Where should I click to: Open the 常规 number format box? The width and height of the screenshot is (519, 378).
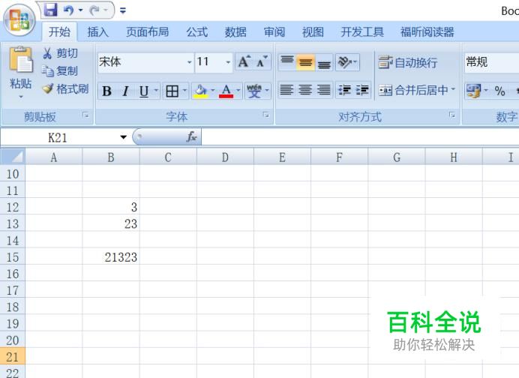(x=491, y=62)
